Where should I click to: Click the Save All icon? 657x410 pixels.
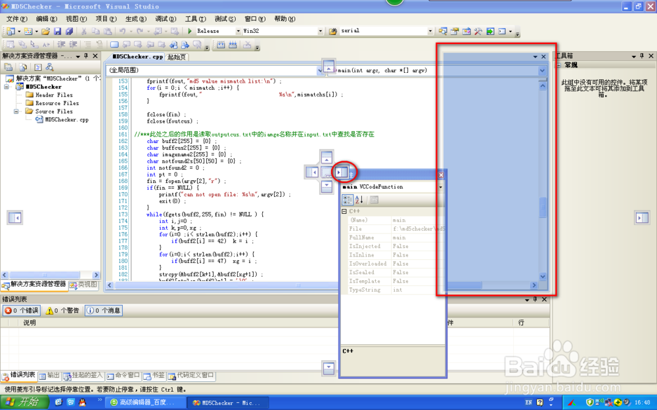tap(69, 31)
